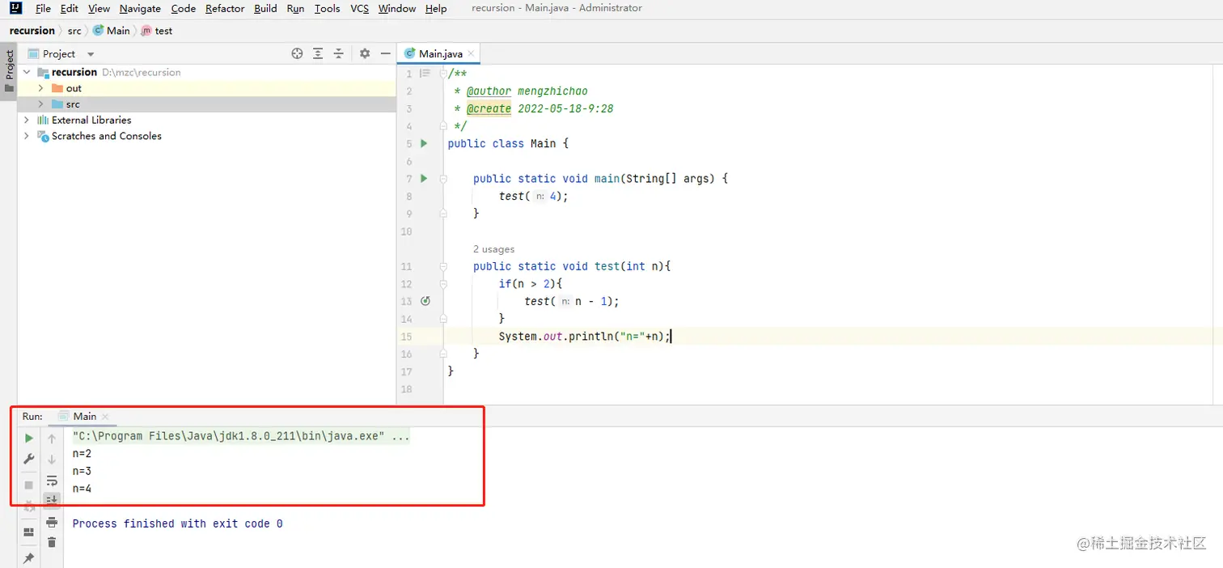This screenshot has width=1223, height=568.
Task: Fold the Javadoc comment at line 1
Action: 443,74
